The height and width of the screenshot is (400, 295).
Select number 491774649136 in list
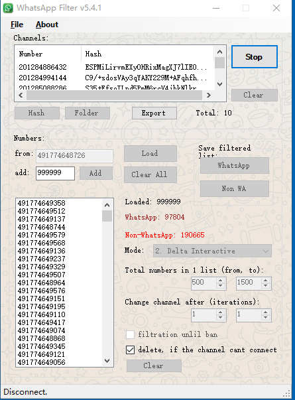pos(41,251)
